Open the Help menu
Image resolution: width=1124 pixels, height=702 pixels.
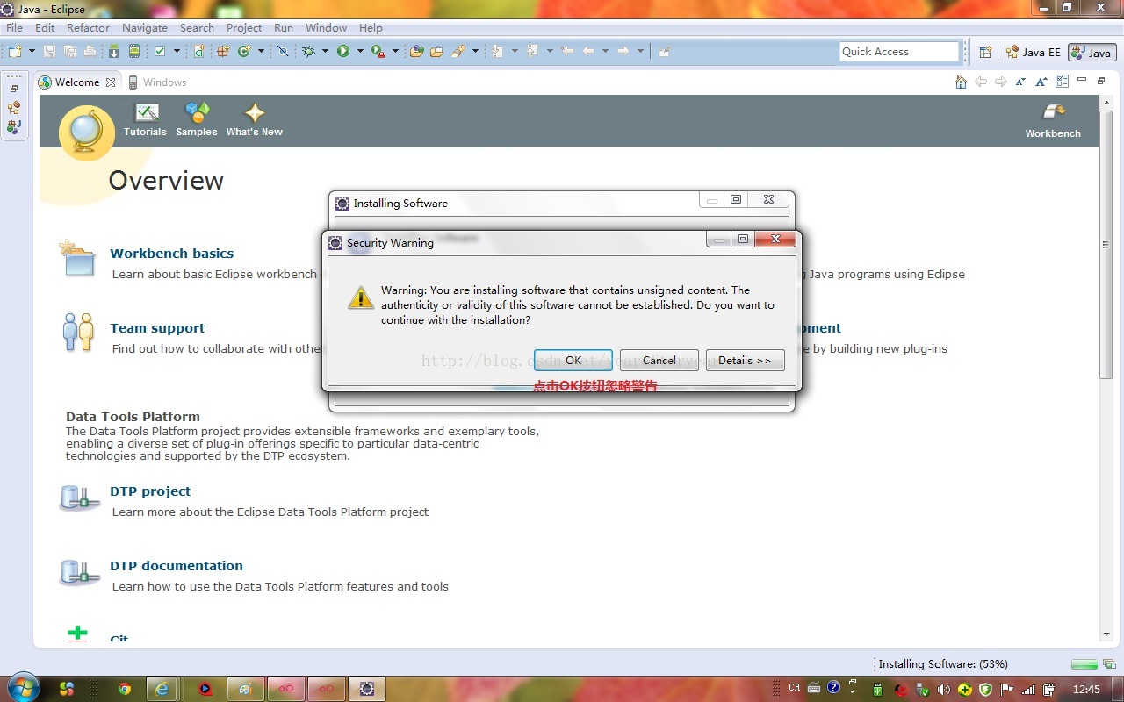pos(371,27)
